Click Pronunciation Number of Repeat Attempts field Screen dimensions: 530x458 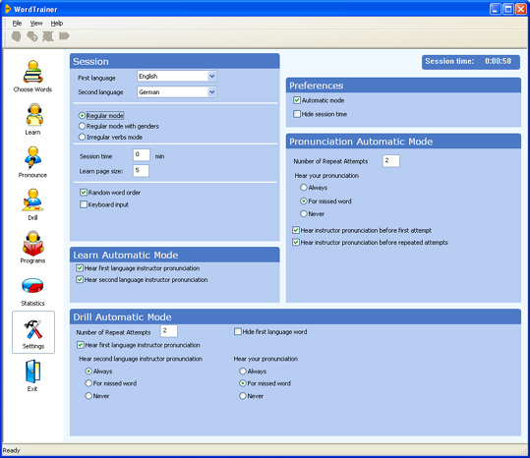(391, 161)
